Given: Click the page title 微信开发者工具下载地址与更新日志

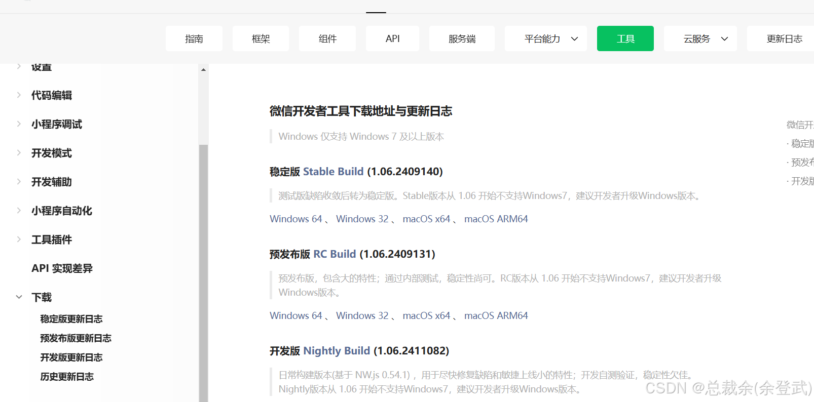Looking at the screenshot, I should pyautogui.click(x=361, y=111).
